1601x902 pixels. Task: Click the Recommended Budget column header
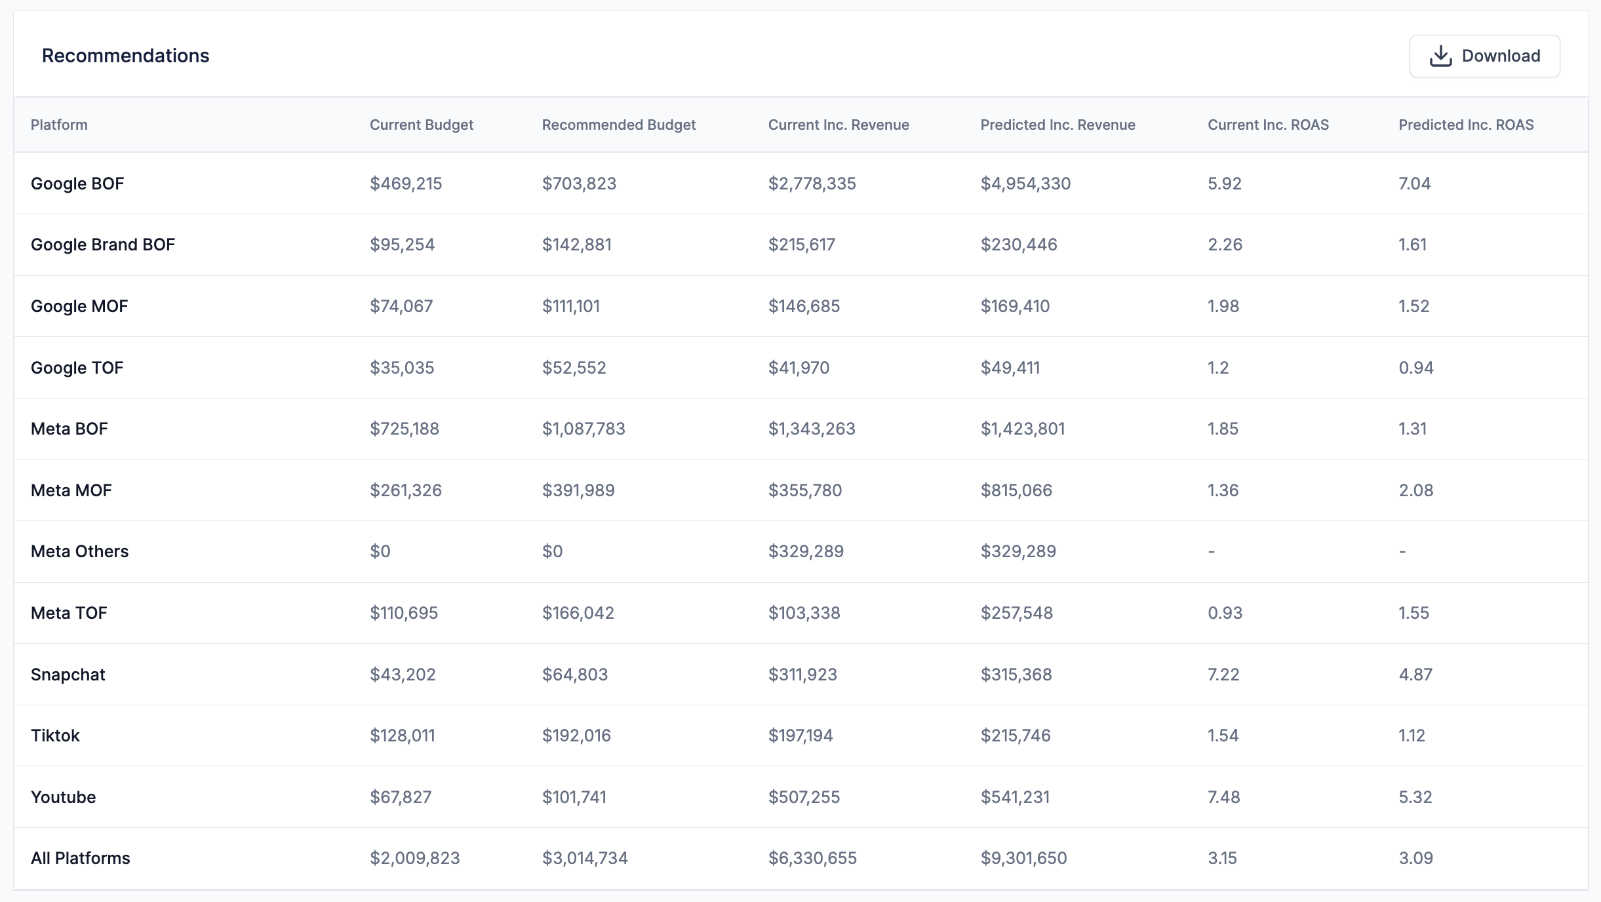(618, 125)
